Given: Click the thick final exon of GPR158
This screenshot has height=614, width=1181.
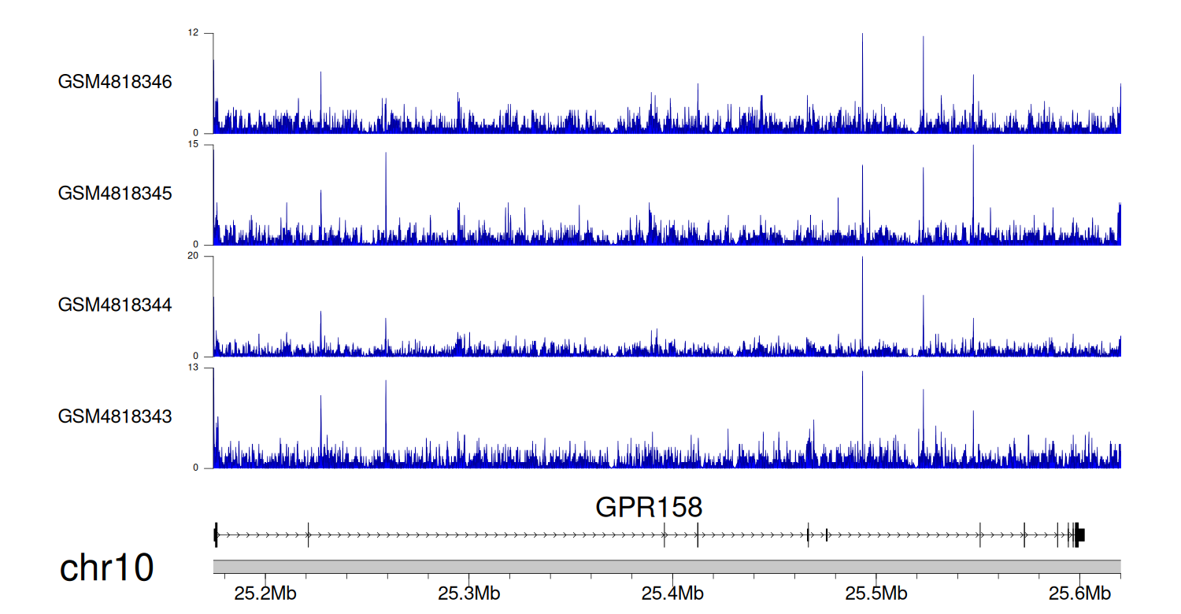Looking at the screenshot, I should pos(1079,534).
